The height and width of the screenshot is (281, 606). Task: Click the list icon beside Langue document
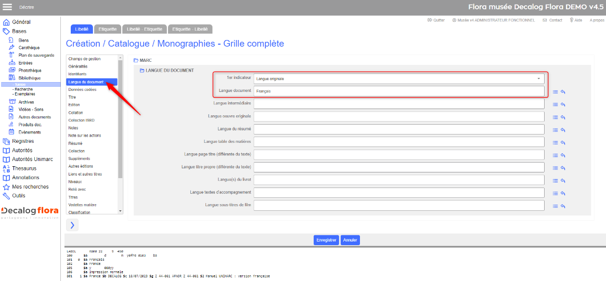555,92
